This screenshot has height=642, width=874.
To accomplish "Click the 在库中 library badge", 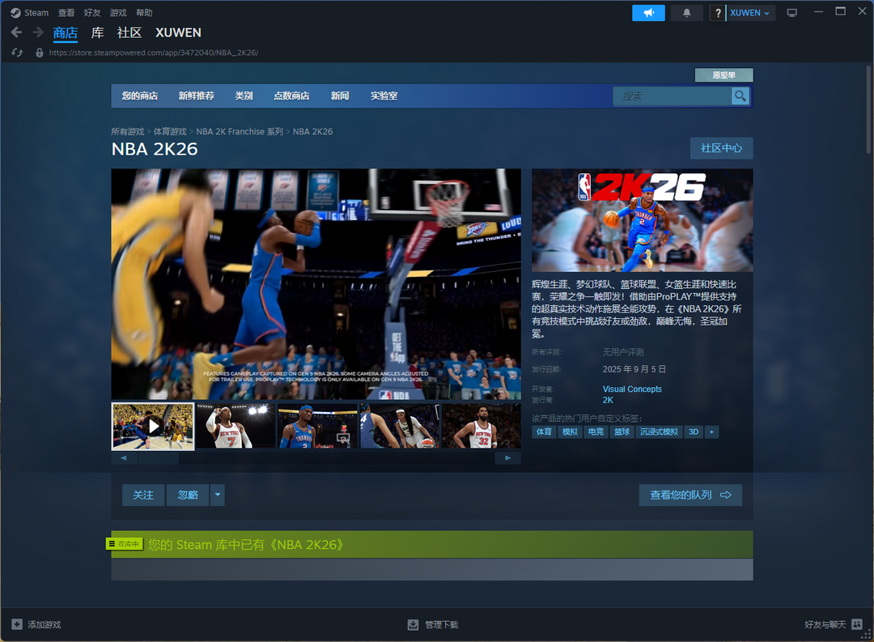I will (x=125, y=544).
